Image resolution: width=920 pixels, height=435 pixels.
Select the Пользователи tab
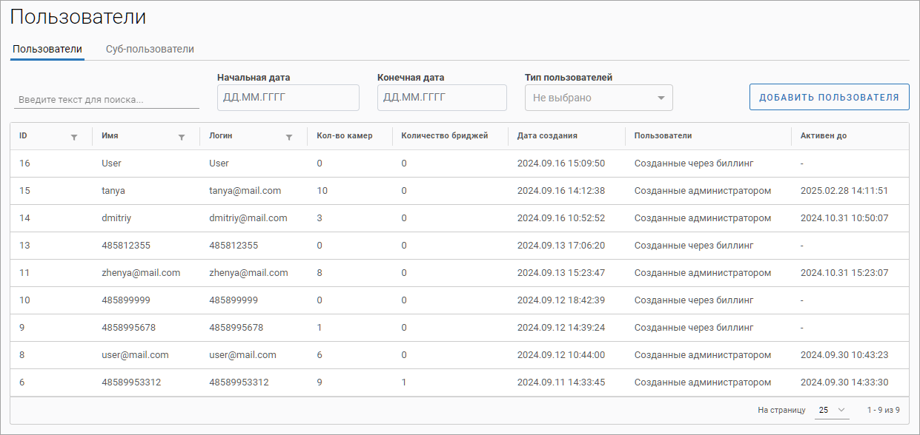[x=47, y=49]
